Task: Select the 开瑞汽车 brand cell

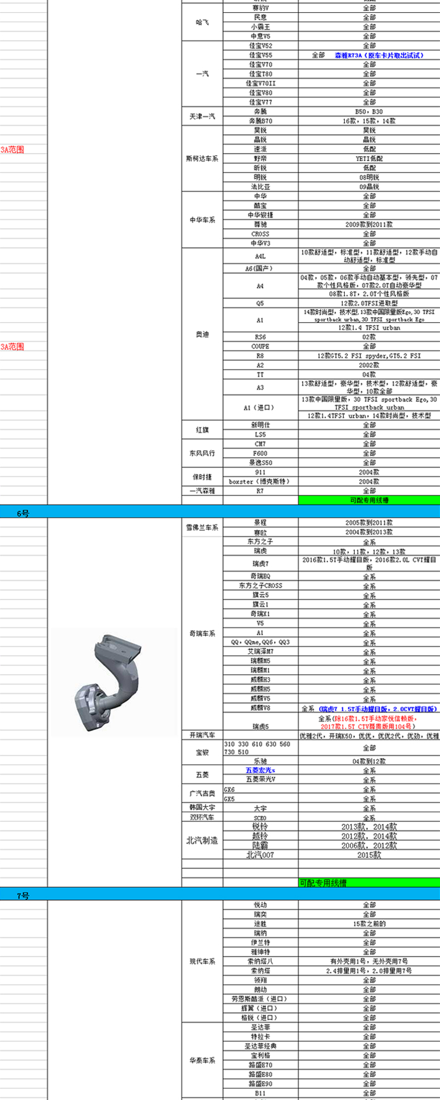Action: (x=203, y=736)
